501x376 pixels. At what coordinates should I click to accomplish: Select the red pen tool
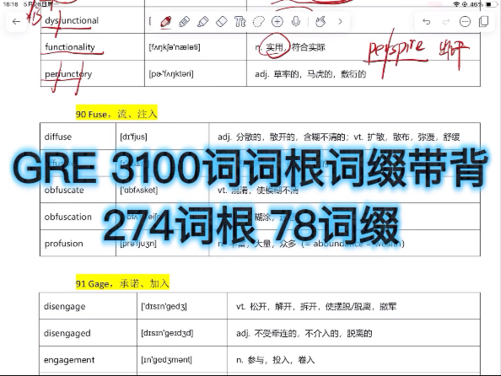point(166,22)
